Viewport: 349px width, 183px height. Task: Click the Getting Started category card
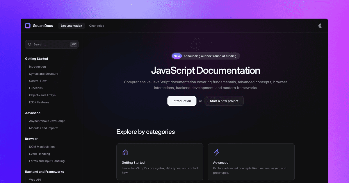pyautogui.click(x=160, y=162)
